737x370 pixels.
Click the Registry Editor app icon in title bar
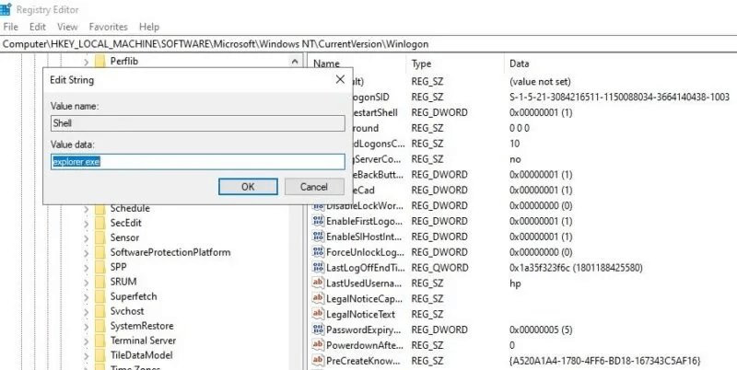point(6,9)
